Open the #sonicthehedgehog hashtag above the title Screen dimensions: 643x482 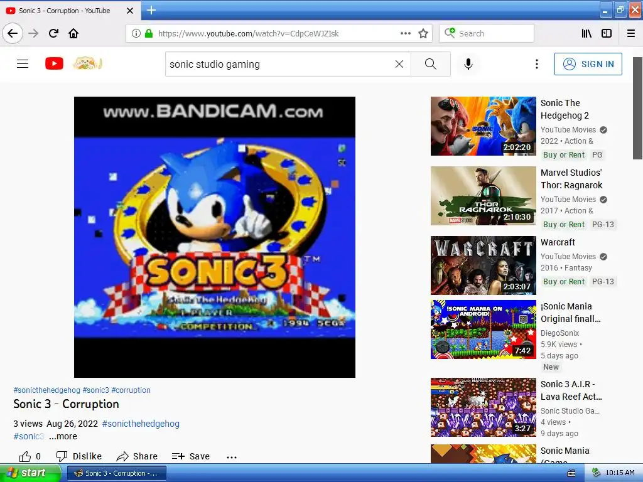tap(46, 390)
